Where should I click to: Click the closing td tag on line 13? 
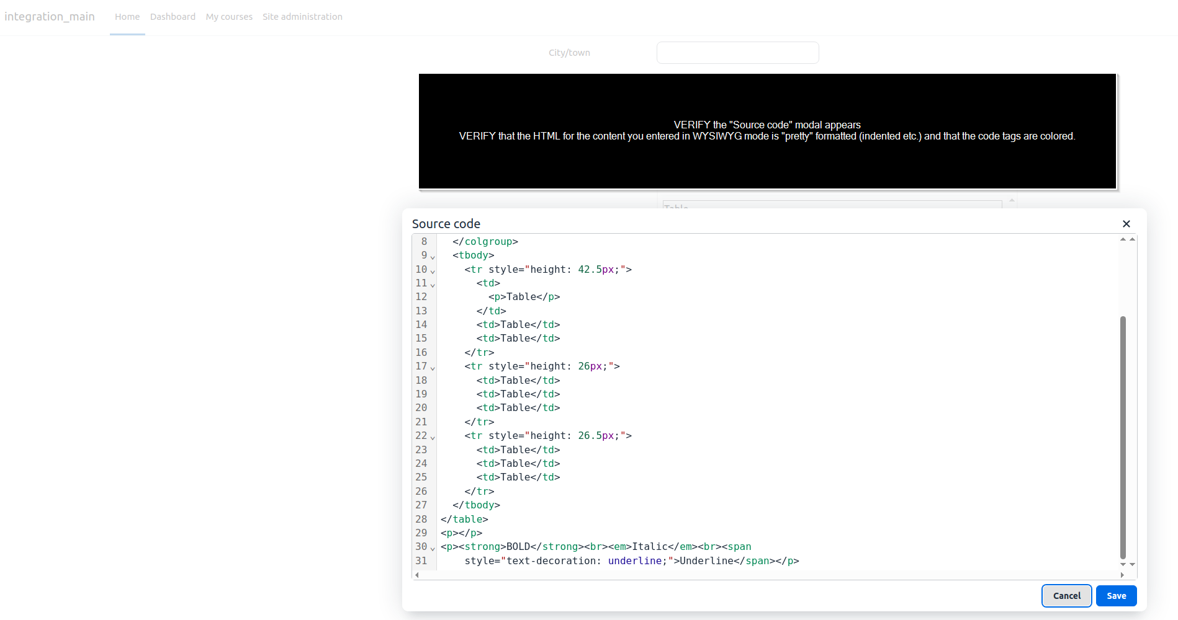(492, 311)
